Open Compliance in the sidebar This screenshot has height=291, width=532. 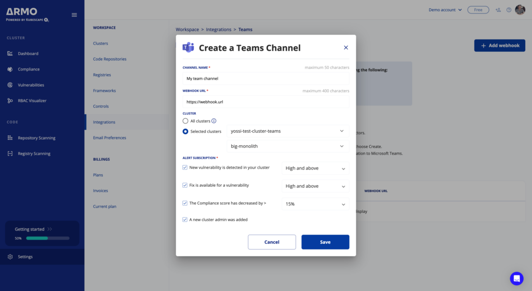(x=29, y=69)
